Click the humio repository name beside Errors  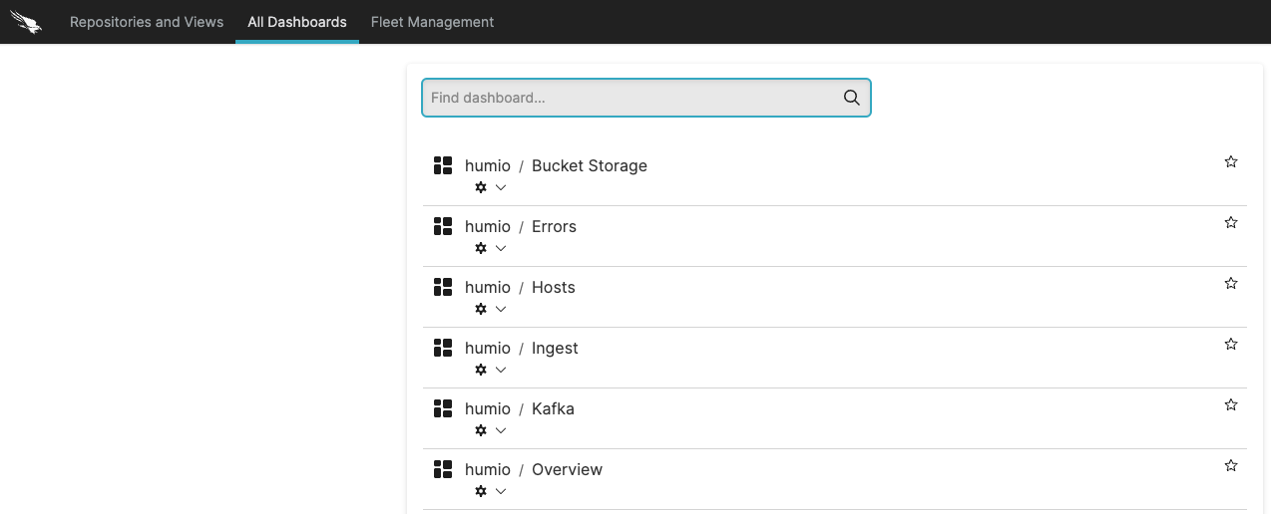click(488, 226)
